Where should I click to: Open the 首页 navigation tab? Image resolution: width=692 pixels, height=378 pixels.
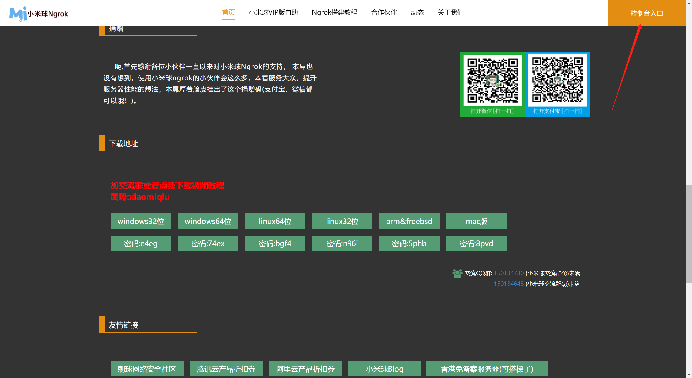(x=228, y=12)
